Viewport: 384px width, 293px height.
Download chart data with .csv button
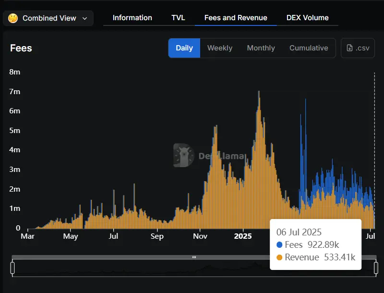point(358,48)
